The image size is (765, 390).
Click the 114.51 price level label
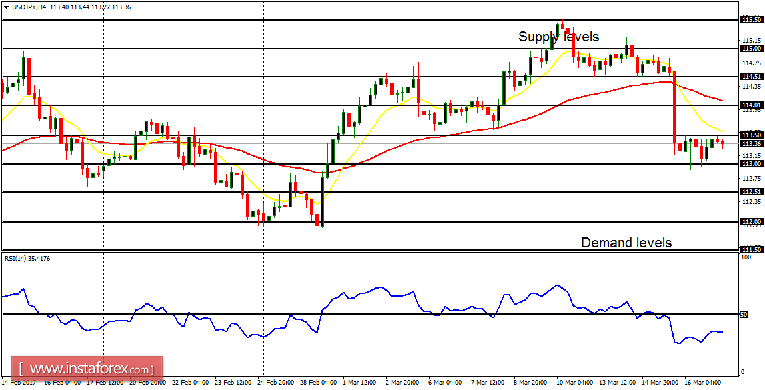click(x=752, y=77)
